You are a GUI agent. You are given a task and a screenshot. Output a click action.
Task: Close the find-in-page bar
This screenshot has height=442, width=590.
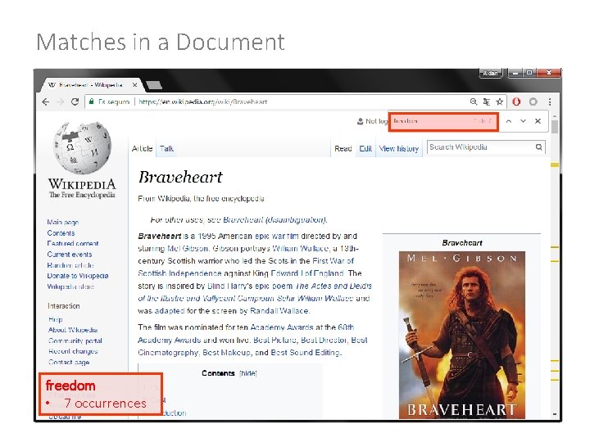[538, 121]
